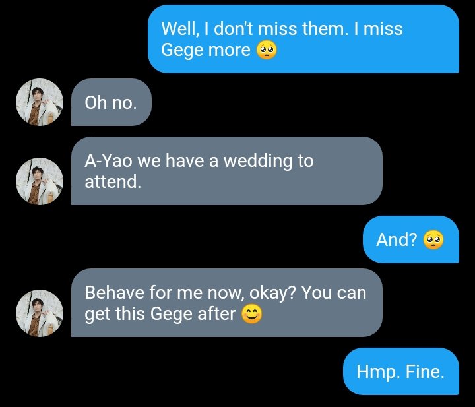Open avatar beside the wedding message
The image size is (475, 407).
click(x=40, y=181)
